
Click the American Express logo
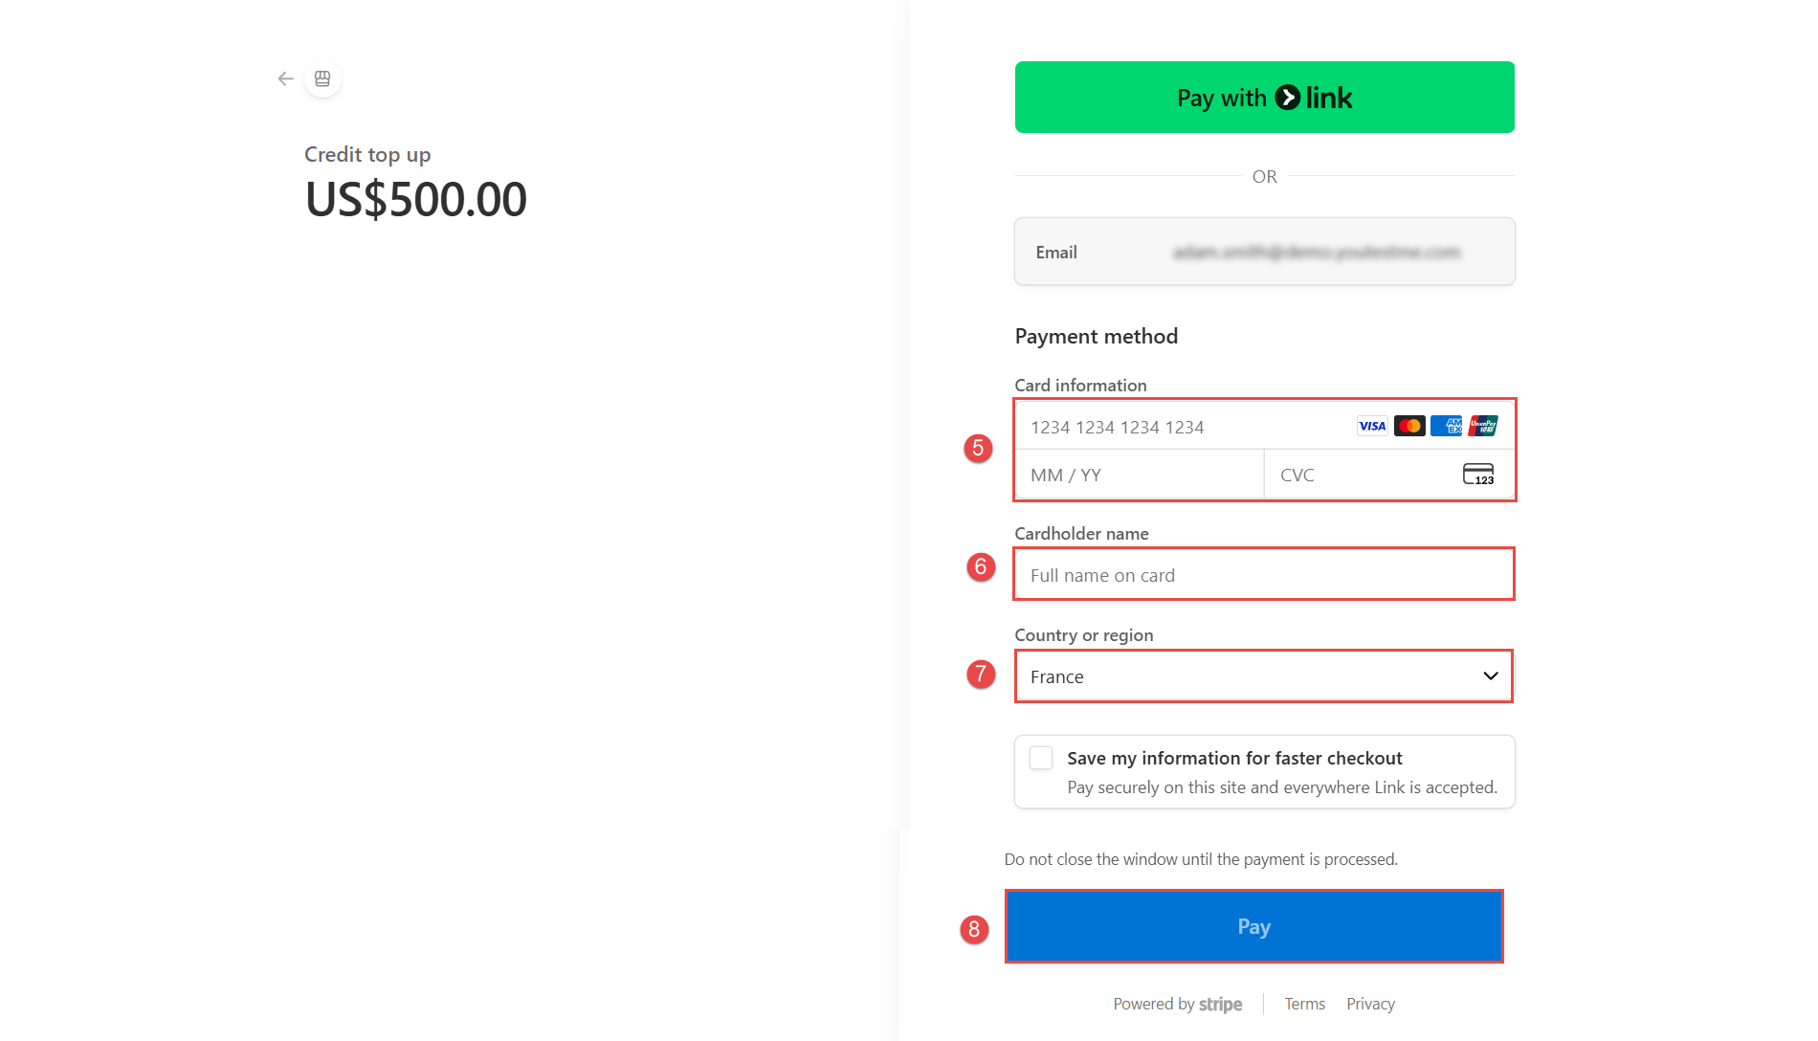point(1446,426)
